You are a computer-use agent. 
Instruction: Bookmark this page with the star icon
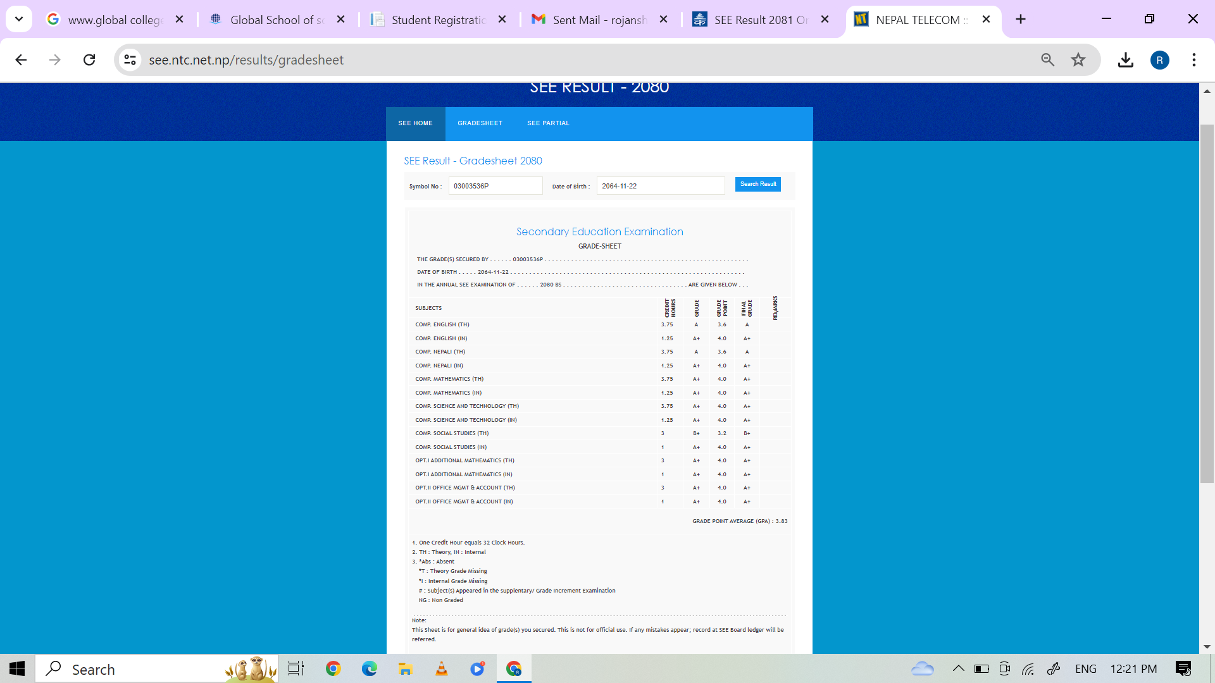pos(1078,59)
